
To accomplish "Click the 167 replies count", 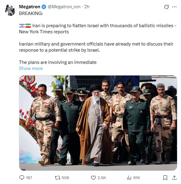I will pos(29,178).
